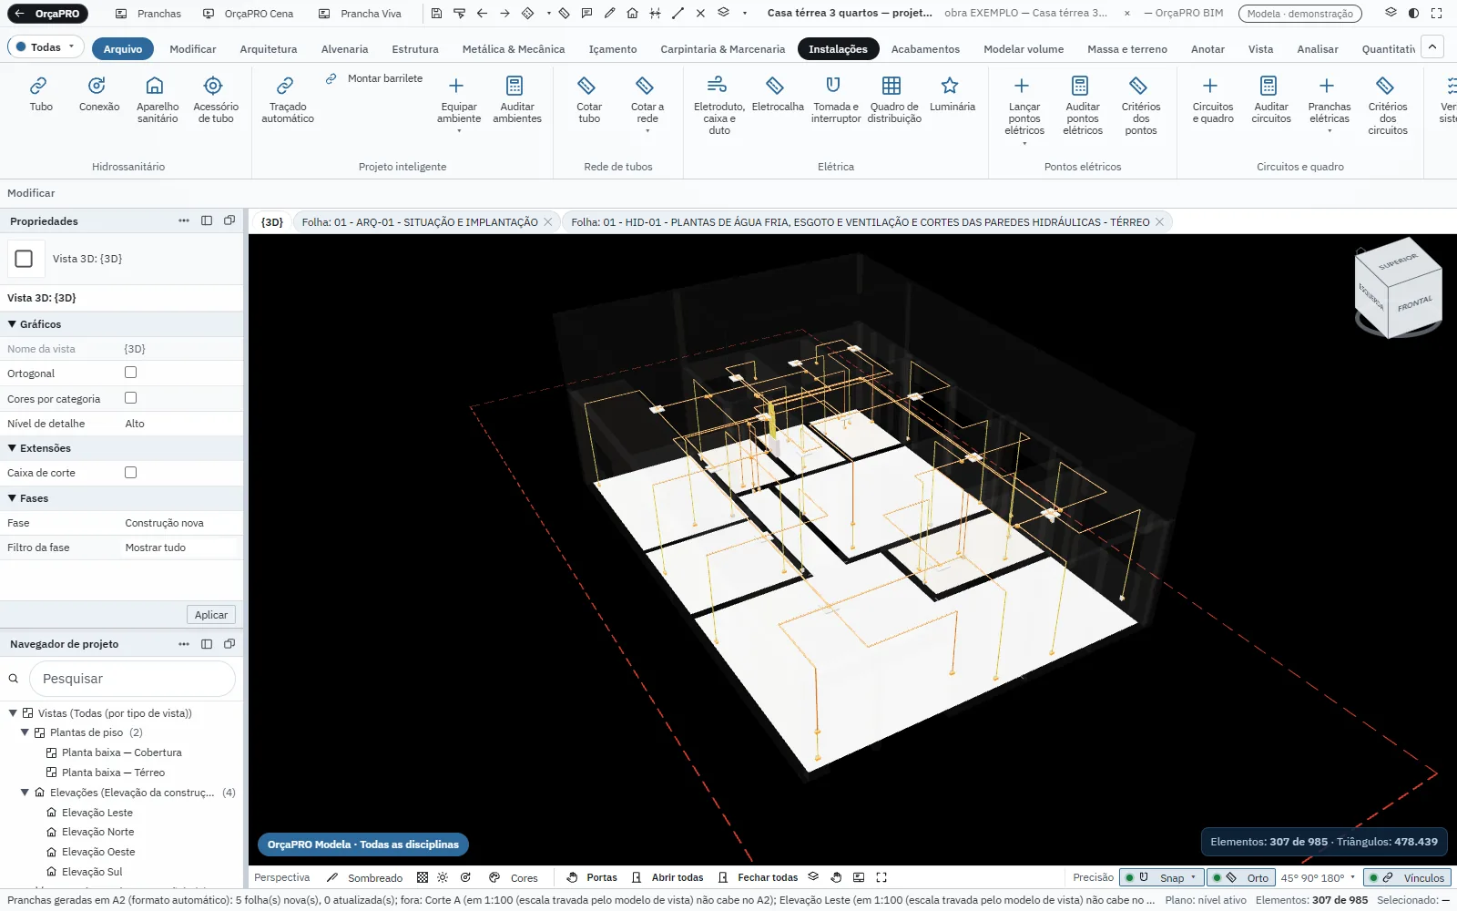Click the Pesquisar search field

coord(133,679)
